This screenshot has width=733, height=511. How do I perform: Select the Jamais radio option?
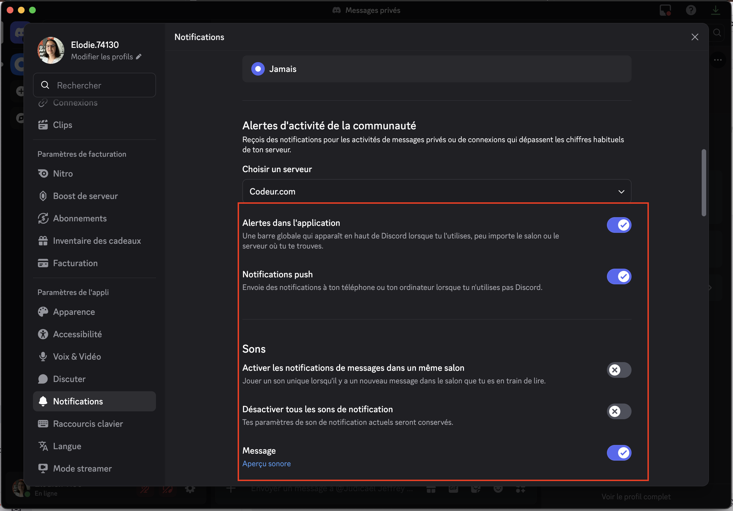coord(258,69)
